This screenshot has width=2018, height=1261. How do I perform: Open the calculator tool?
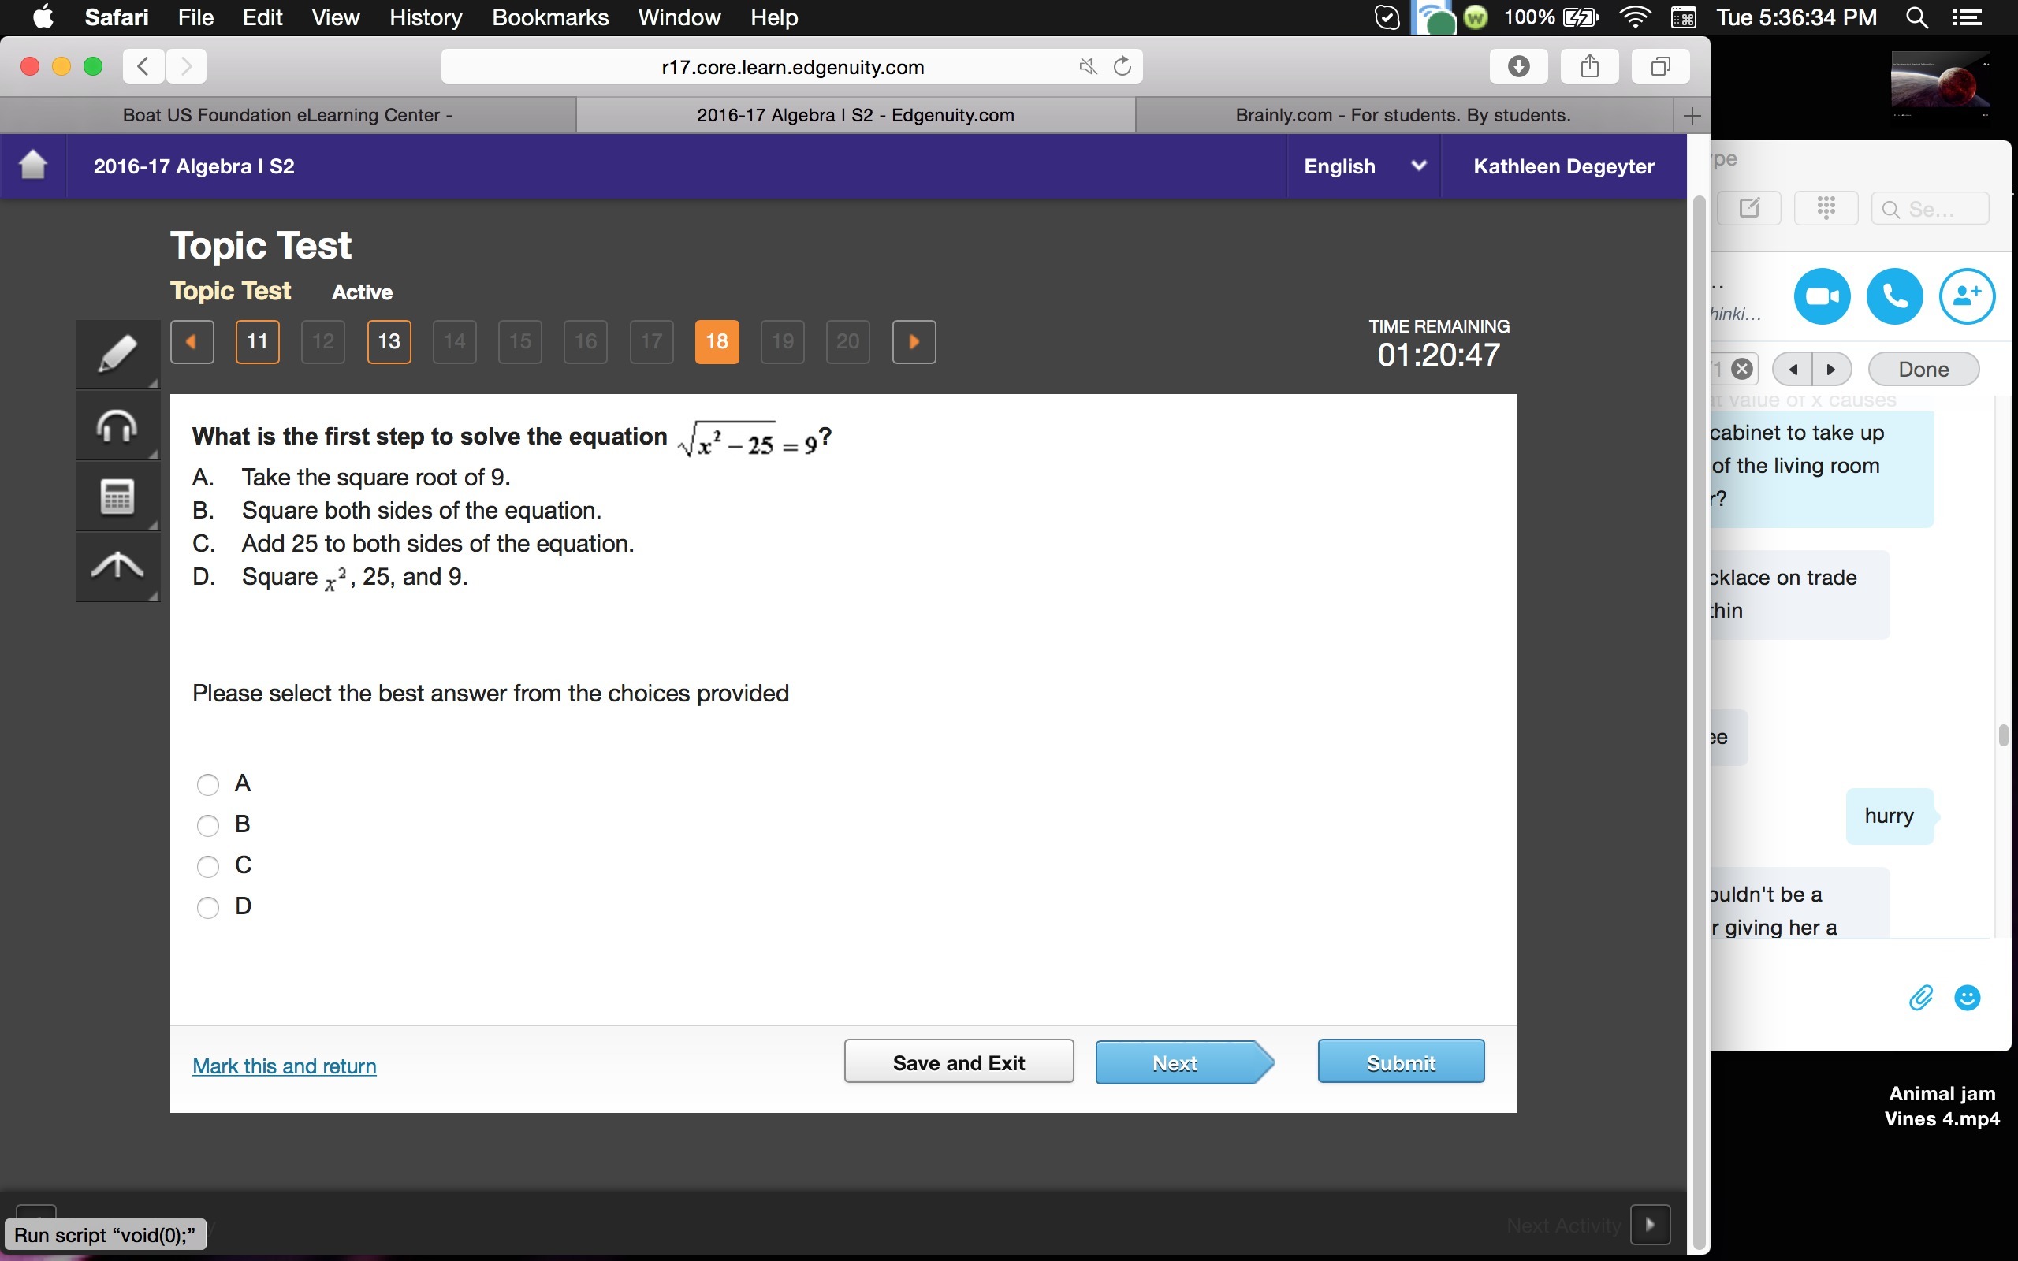pyautogui.click(x=117, y=497)
